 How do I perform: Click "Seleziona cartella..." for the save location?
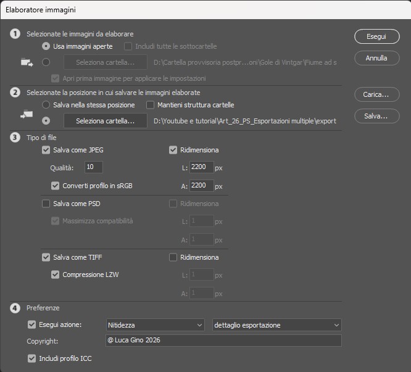click(x=106, y=121)
